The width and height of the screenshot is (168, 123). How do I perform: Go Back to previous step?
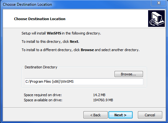point(96,115)
